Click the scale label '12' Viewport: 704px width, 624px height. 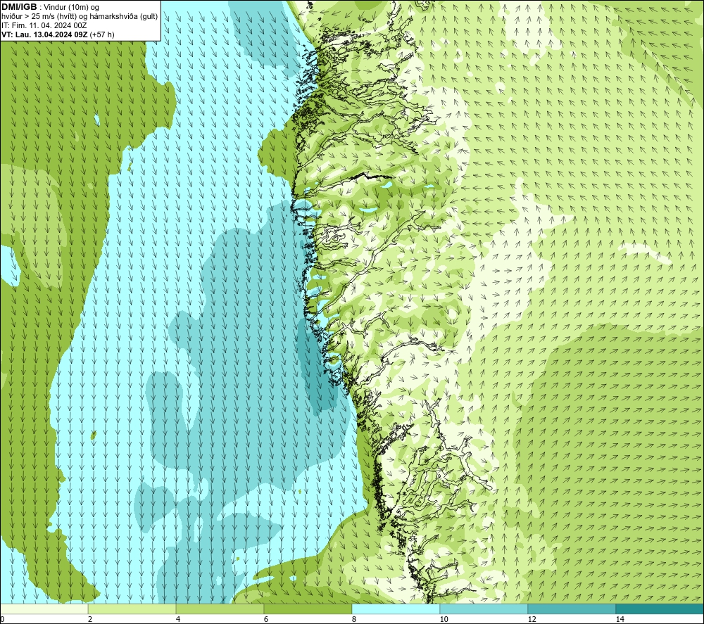(532, 619)
